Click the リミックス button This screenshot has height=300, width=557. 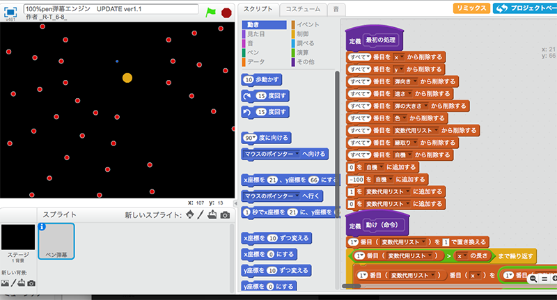click(x=471, y=8)
